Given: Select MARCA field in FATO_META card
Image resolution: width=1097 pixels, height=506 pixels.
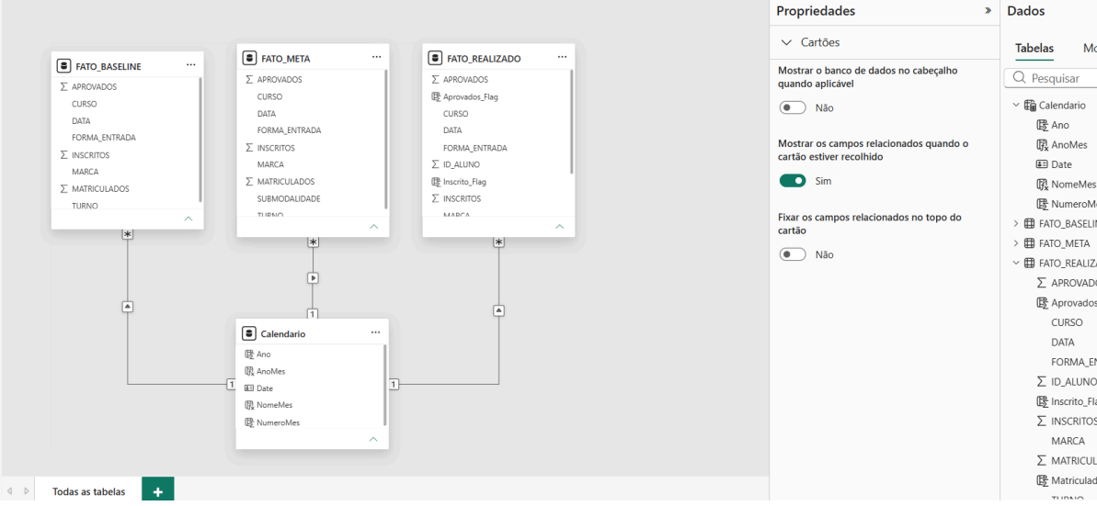Looking at the screenshot, I should click(270, 164).
